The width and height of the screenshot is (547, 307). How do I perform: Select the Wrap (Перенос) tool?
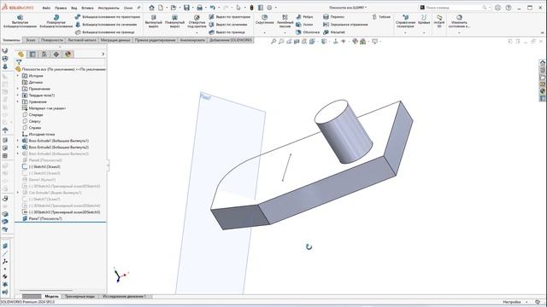click(334, 17)
